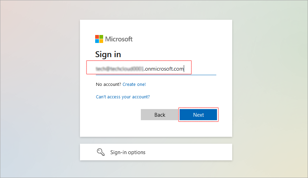Viewport: 308px width, 178px height.
Task: Click the blue underline below the email field
Action: 156,75
